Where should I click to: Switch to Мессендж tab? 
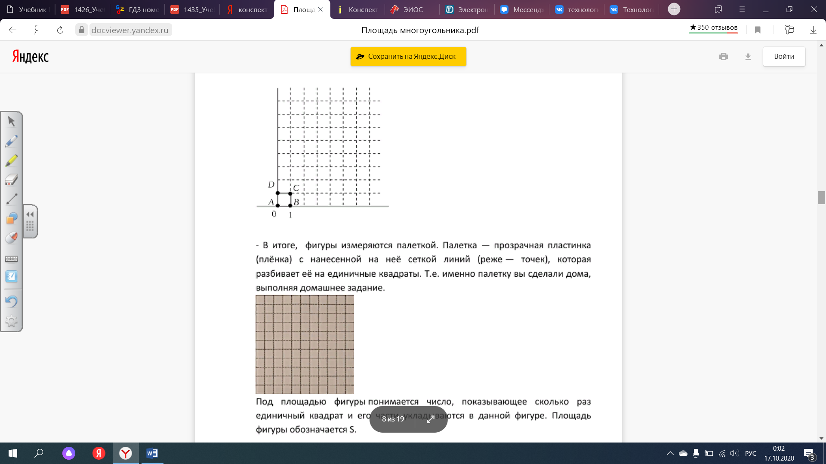(522, 9)
